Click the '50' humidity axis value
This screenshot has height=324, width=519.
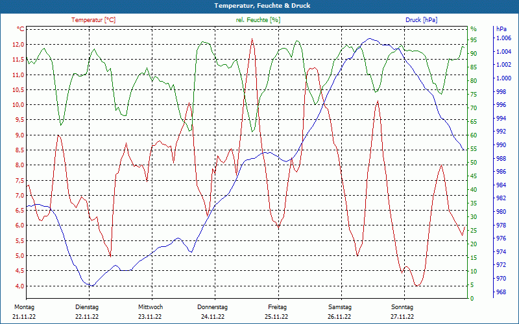click(x=474, y=163)
